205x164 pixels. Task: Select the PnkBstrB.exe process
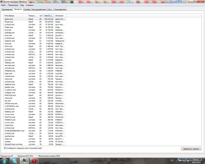(x=35, y=71)
